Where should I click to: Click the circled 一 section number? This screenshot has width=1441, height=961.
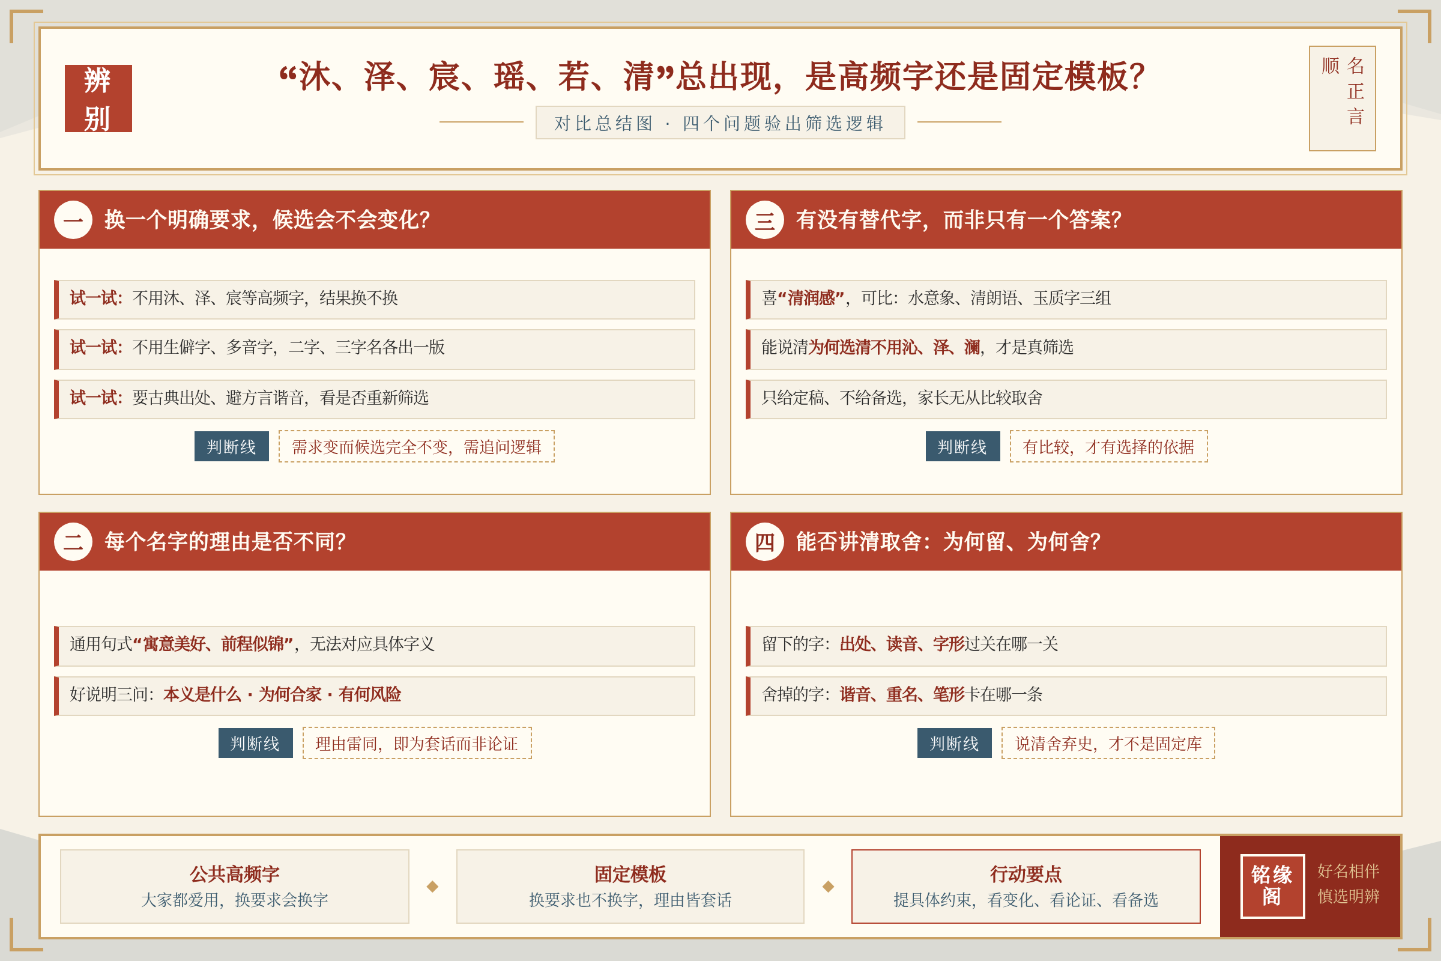click(x=73, y=219)
